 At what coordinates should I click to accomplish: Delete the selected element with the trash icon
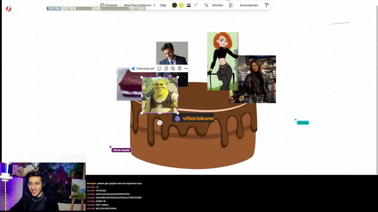click(x=179, y=68)
